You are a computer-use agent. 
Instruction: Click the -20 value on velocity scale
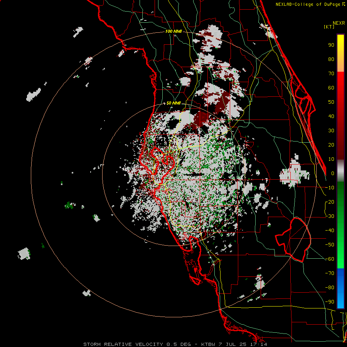point(330,202)
